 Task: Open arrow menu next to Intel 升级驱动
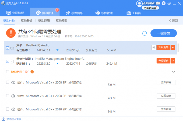[173, 61]
